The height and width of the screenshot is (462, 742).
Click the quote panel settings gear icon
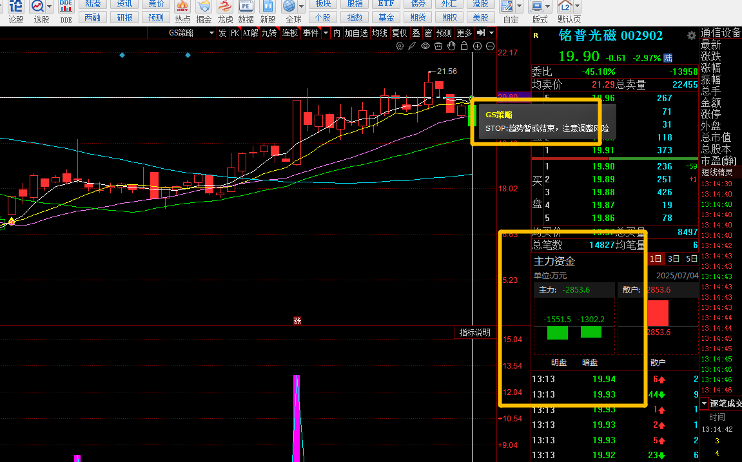691,35
